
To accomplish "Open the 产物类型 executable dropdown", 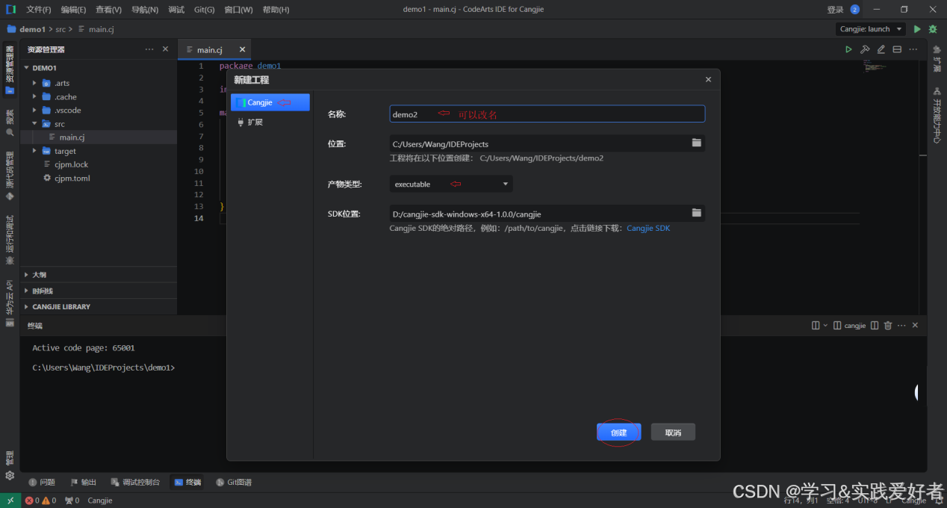I will 451,184.
